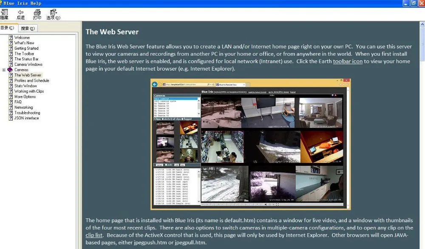Viewport: 425px width, 249px height.
Task: Open the Stats Window topic
Action: (x=25, y=86)
